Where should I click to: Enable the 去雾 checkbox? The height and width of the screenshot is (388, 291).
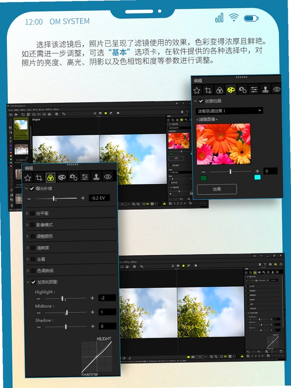[33, 259]
